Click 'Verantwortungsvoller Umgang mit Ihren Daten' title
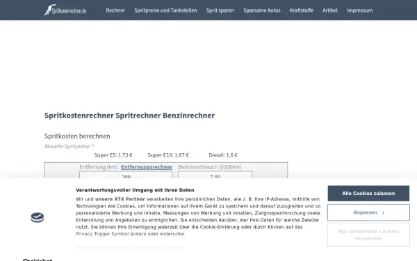 (x=135, y=190)
